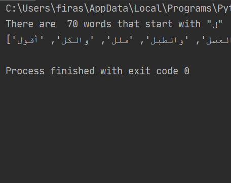Click the quoted Arabic letter 'ل'
The width and height of the screenshot is (231, 183).
[215, 25]
